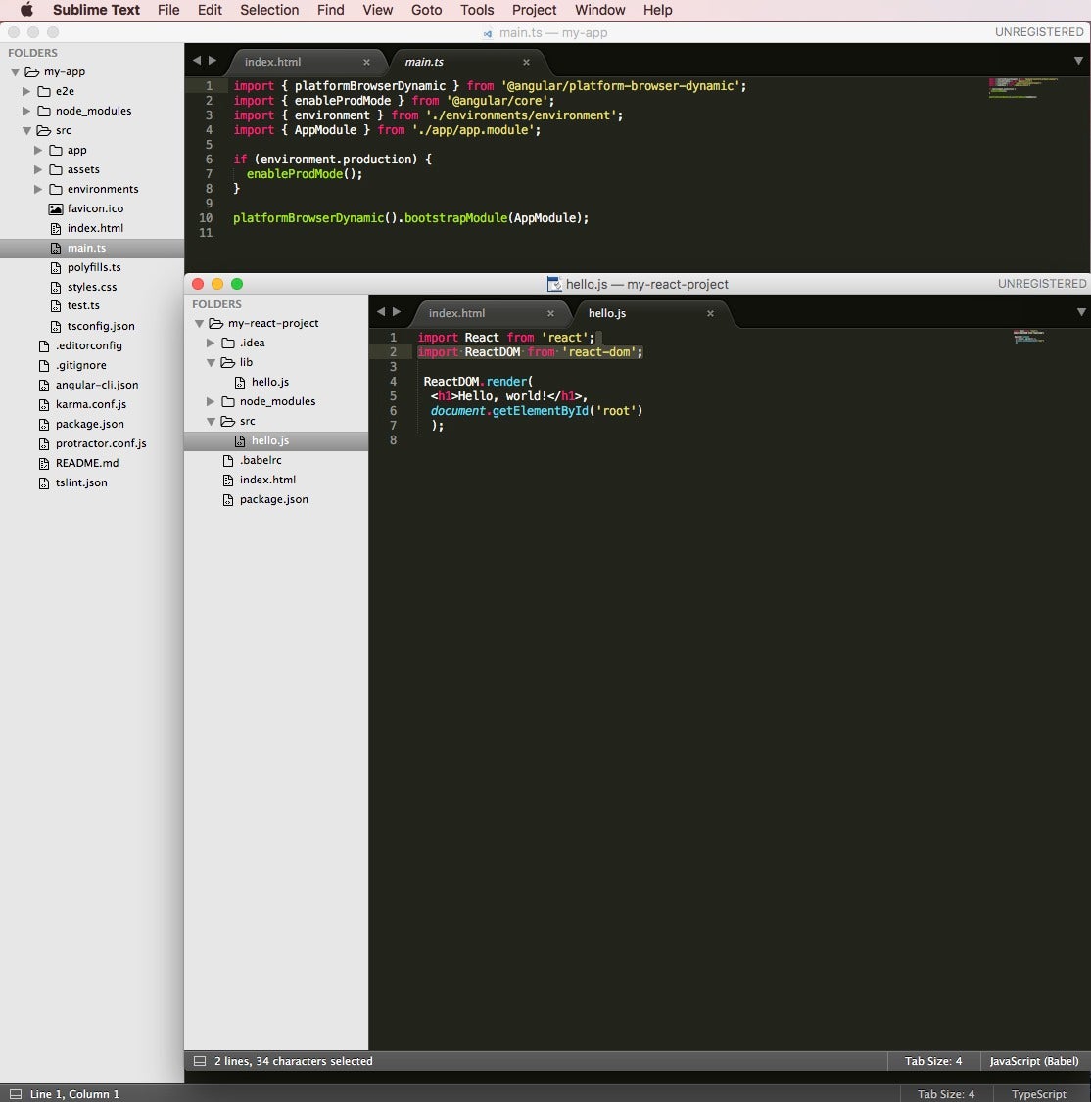Go to next tab arrow in react window
Screen dimensions: 1091x1102
[397, 311]
